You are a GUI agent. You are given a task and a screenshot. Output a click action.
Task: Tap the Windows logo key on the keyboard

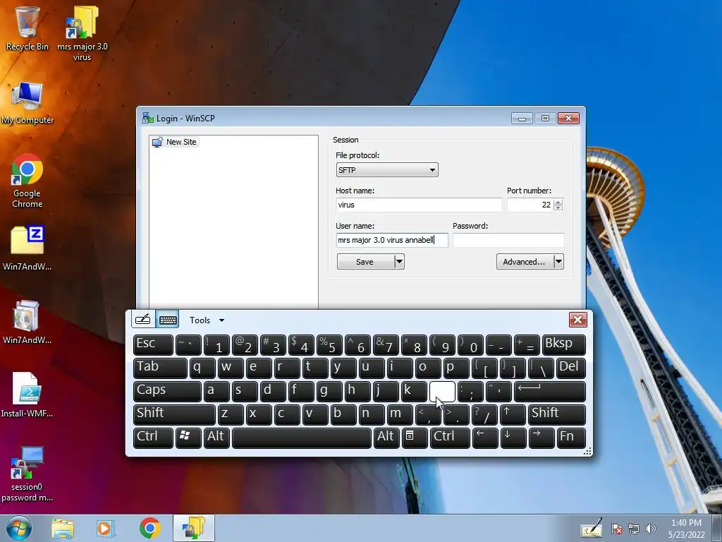[x=188, y=438]
